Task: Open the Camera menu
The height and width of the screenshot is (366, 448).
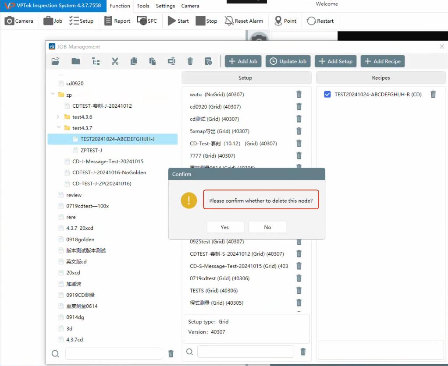Action: point(190,6)
